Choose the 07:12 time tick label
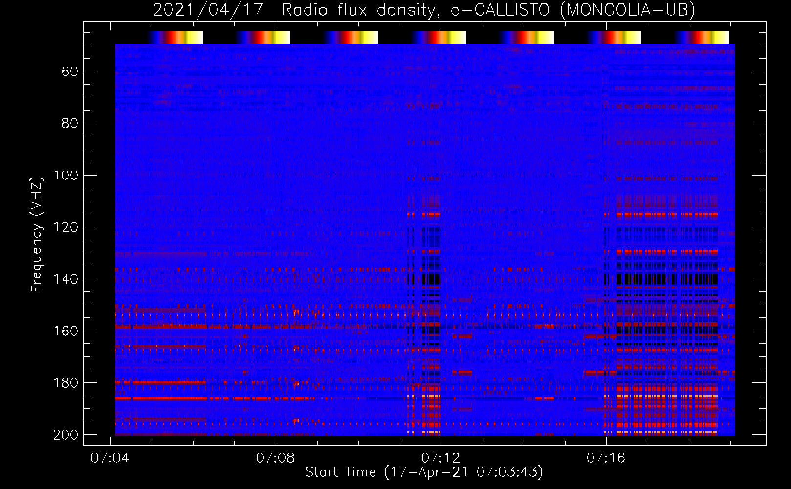Image resolution: width=791 pixels, height=489 pixels. point(441,458)
